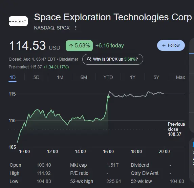Click the 52-wk high value 225.64

pos(113,181)
